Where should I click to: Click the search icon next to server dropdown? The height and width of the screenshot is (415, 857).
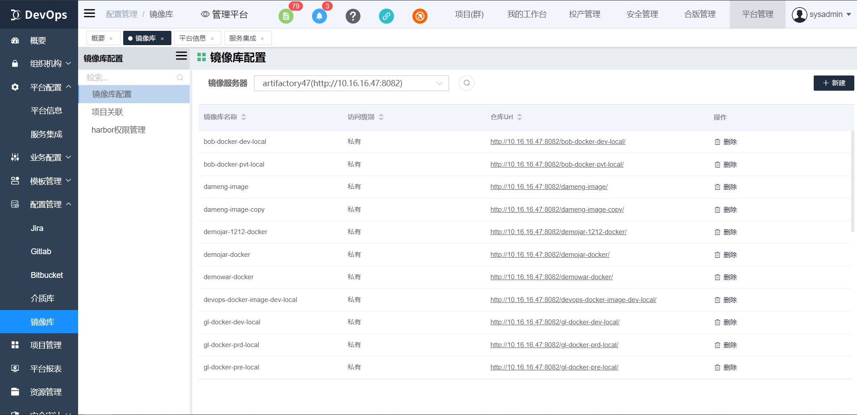pyautogui.click(x=466, y=83)
